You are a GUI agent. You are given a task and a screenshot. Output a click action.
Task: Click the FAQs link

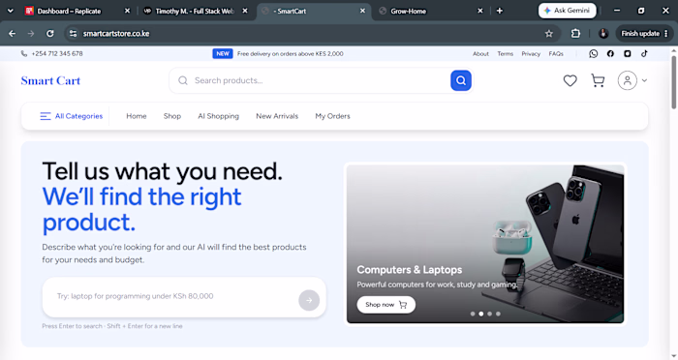click(x=556, y=53)
